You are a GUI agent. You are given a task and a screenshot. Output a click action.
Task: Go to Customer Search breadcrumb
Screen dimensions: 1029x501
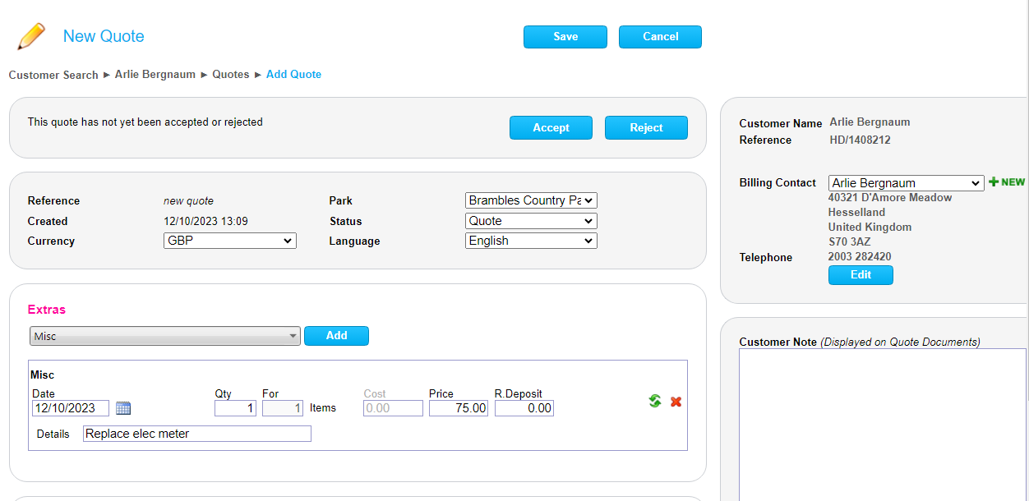53,75
